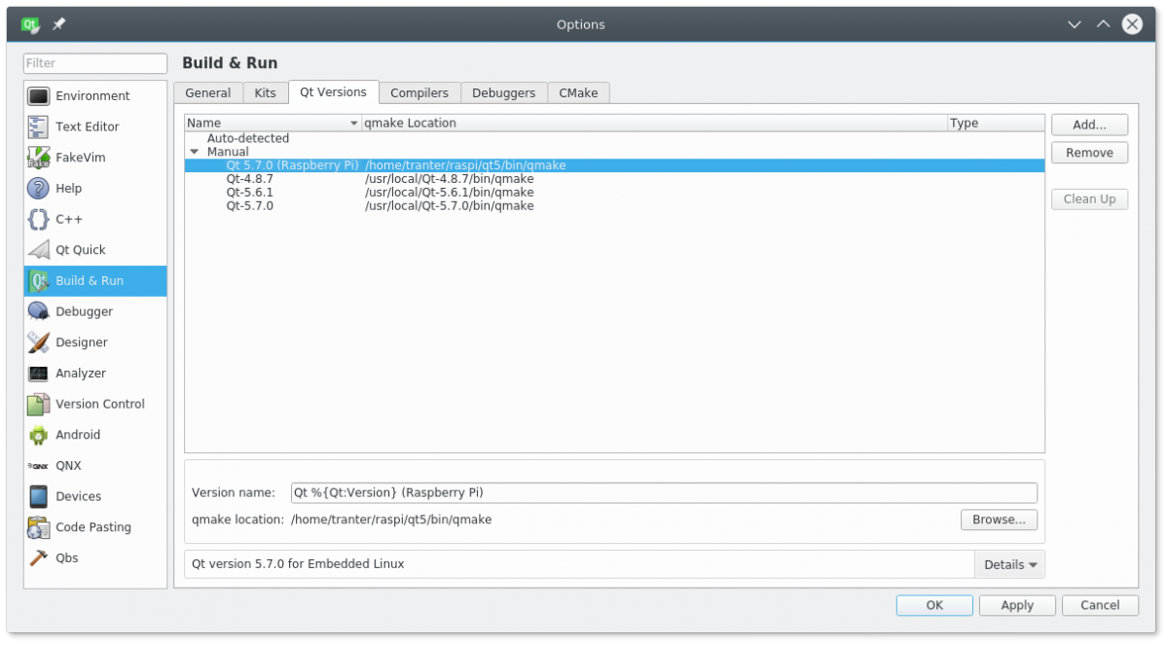Choose the Android robot icon
1168x645 pixels.
pos(39,435)
